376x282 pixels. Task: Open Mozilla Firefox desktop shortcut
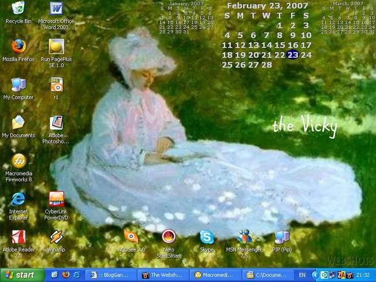coord(19,50)
